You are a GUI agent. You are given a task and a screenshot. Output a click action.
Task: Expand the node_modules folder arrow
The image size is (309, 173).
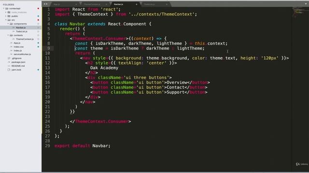coord(6,12)
